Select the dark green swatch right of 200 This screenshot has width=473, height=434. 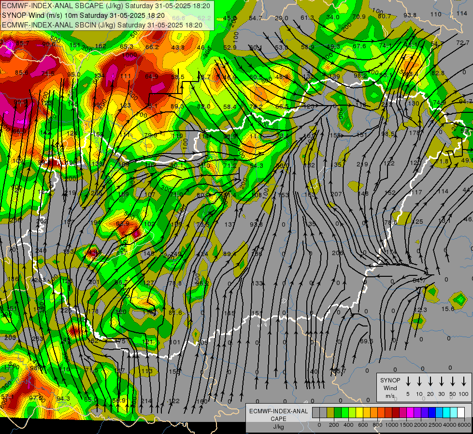click(x=338, y=413)
